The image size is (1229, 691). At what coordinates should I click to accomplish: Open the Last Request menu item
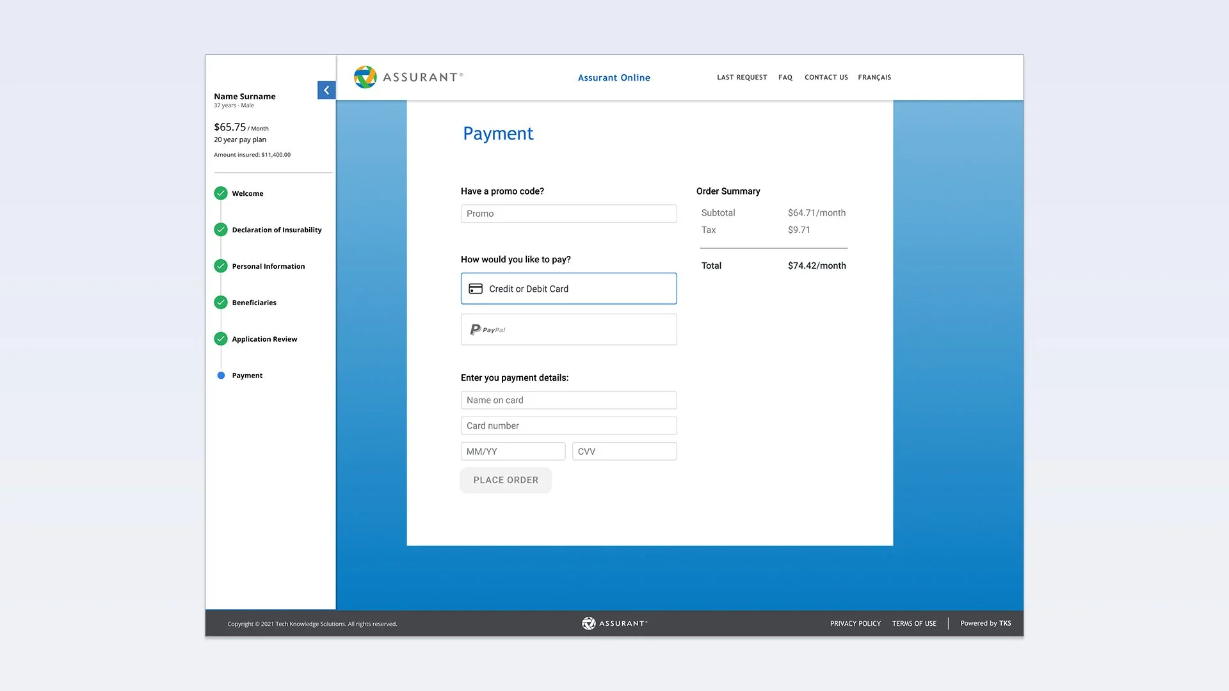742,77
